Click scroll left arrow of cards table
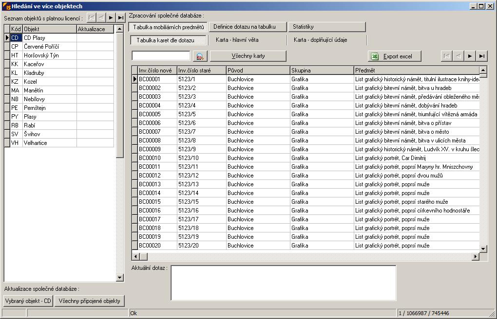Screen dimensions: 497x319 coord(135,256)
